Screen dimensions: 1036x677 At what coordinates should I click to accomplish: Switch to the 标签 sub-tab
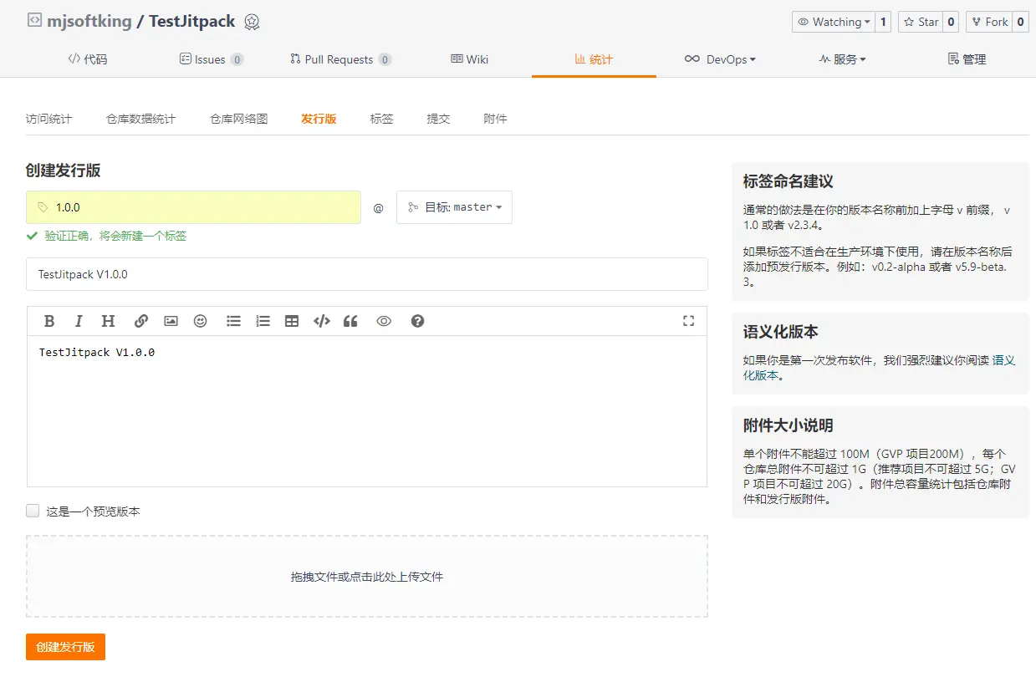pos(381,119)
